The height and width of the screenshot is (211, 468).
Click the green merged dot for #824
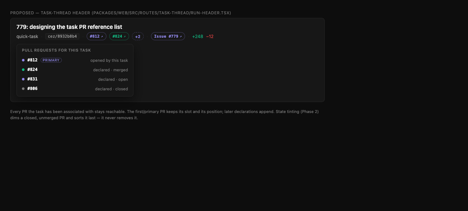(23, 69)
